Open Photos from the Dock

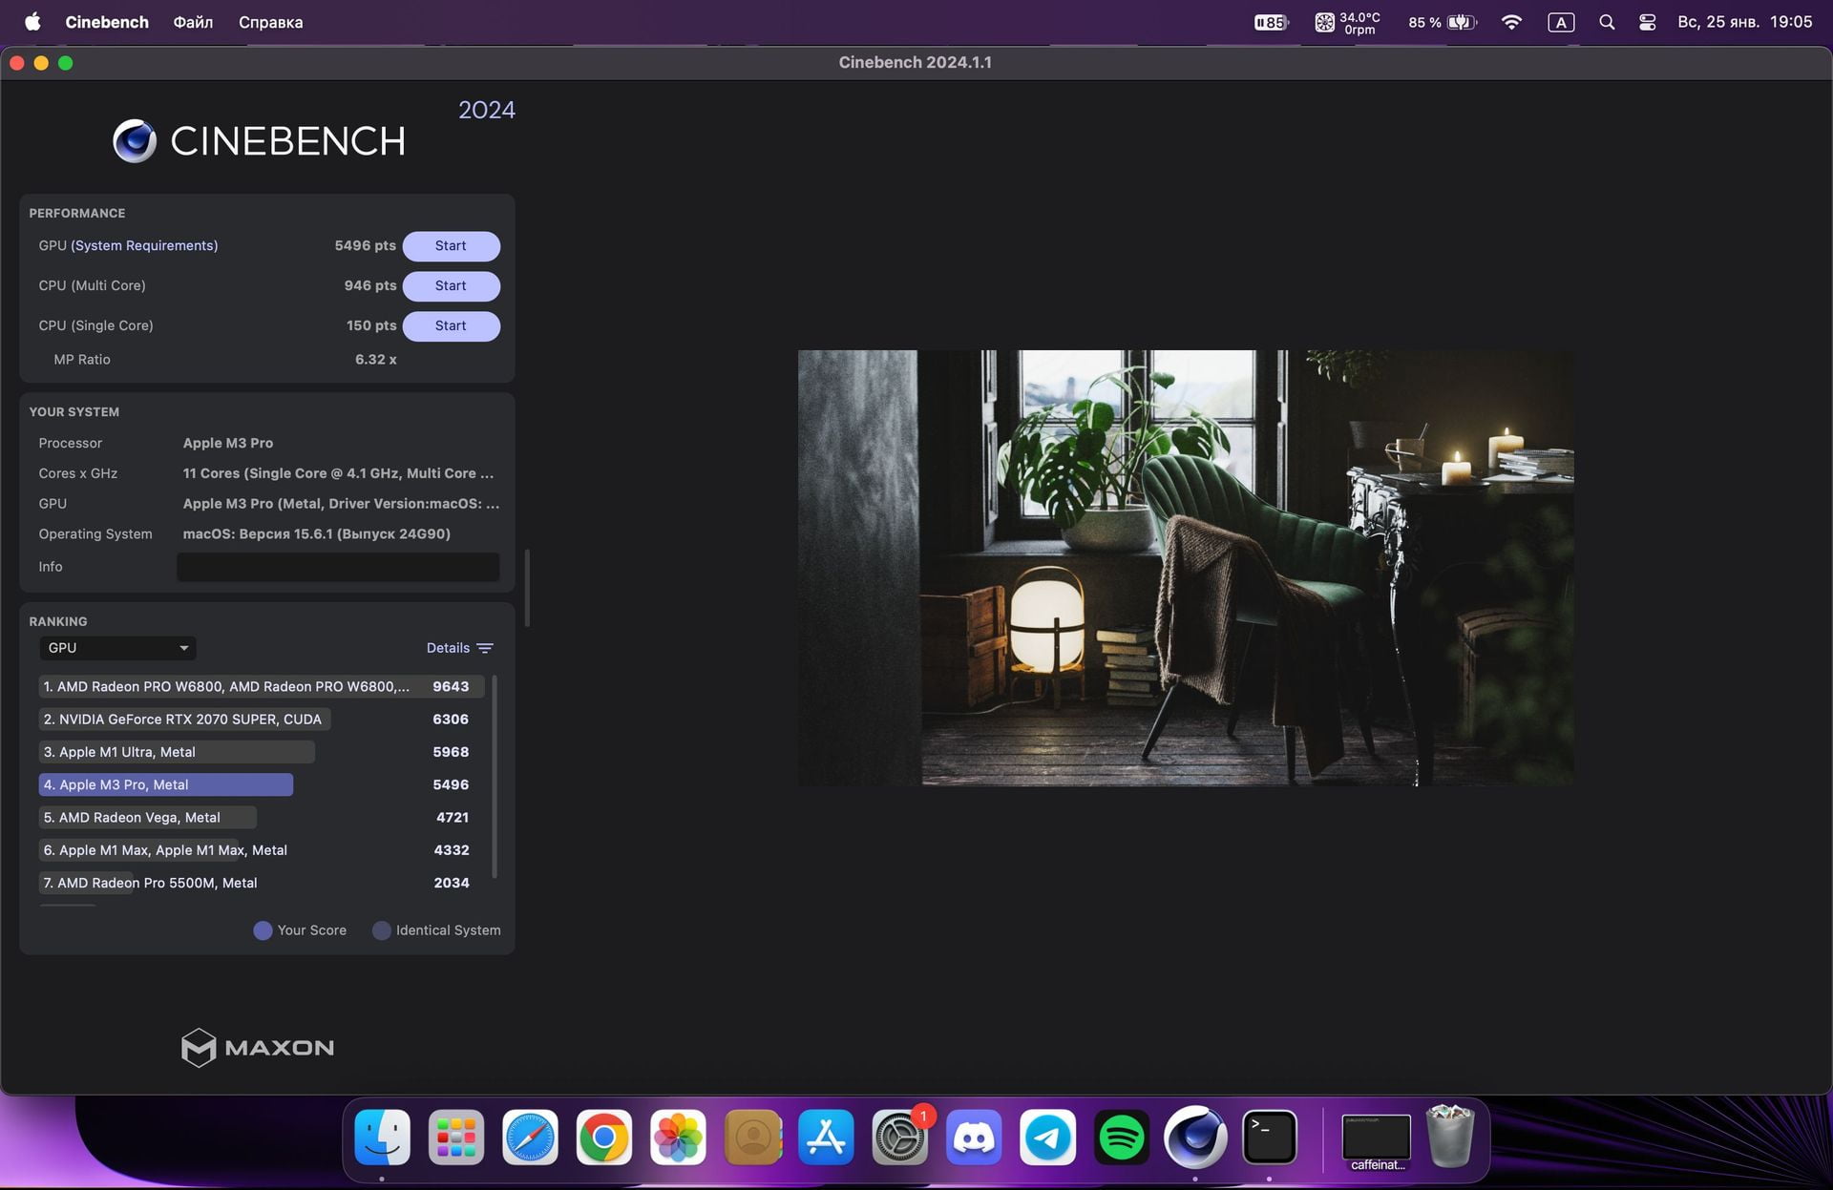[x=678, y=1138]
